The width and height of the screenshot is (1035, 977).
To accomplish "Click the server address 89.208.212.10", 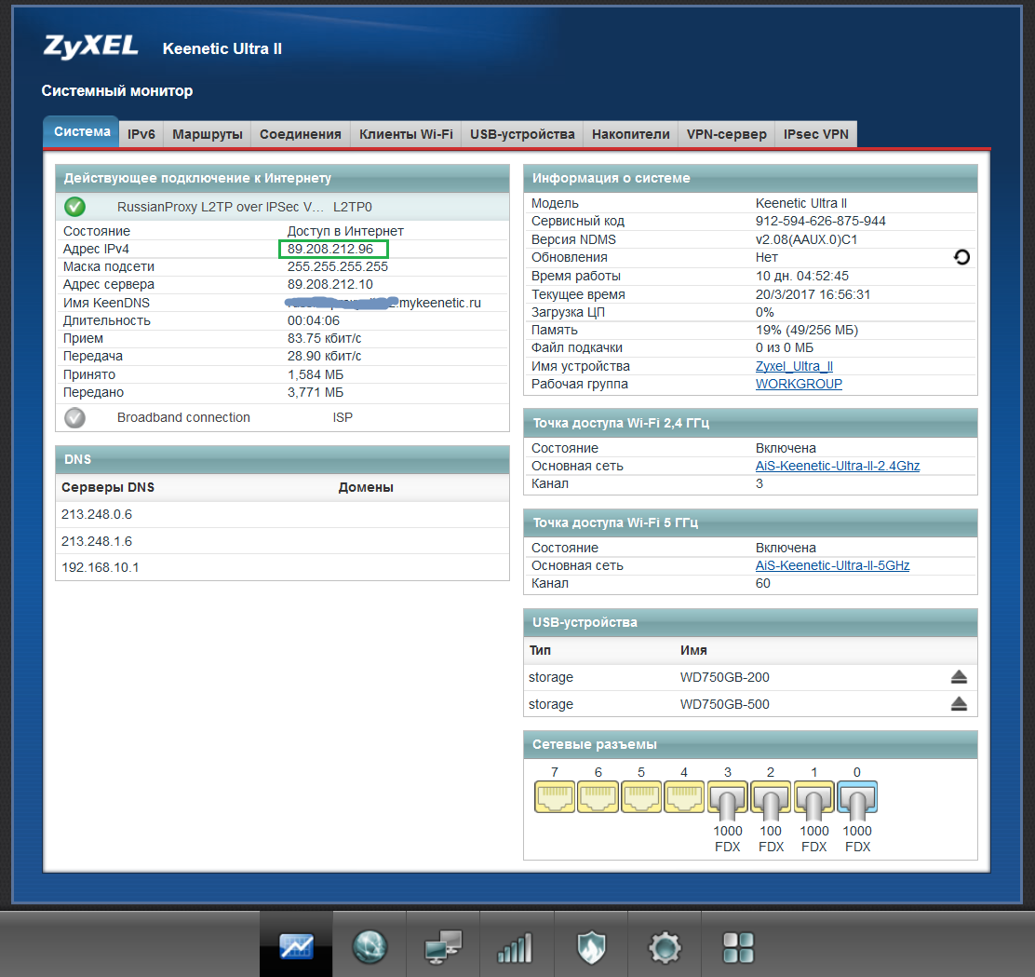I will click(x=330, y=284).
